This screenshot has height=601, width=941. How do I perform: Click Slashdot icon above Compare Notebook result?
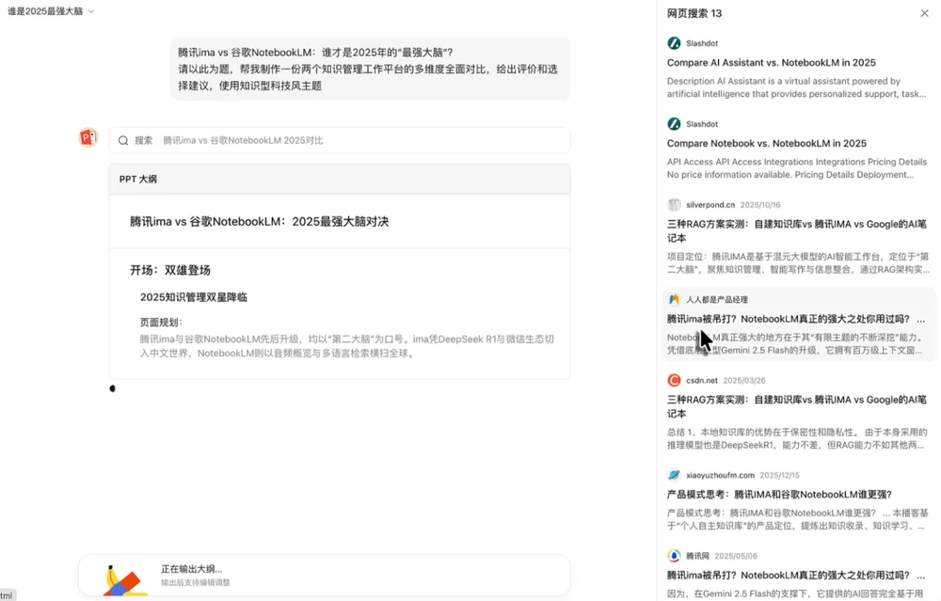coord(674,124)
